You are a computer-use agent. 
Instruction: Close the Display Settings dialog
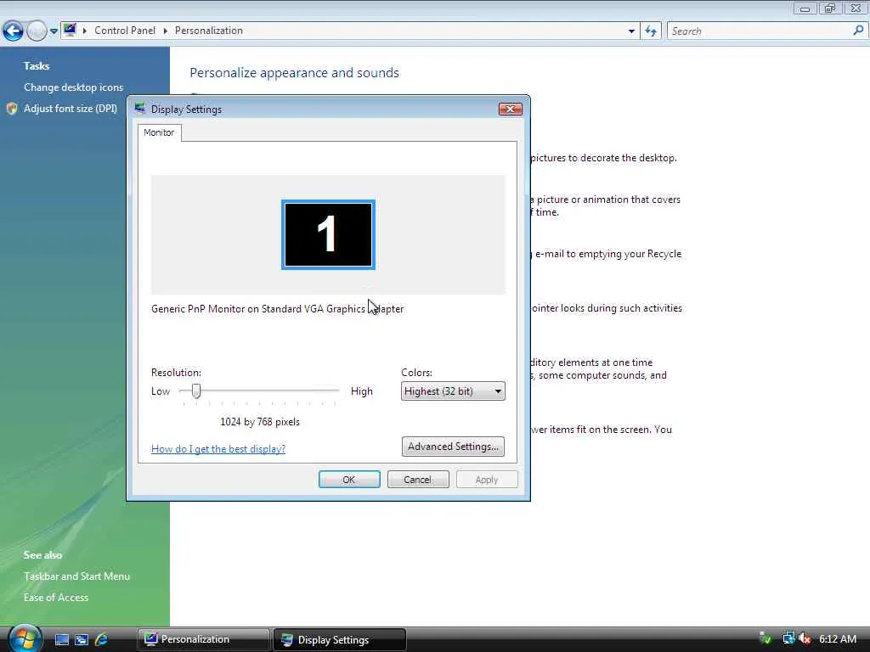click(x=510, y=110)
